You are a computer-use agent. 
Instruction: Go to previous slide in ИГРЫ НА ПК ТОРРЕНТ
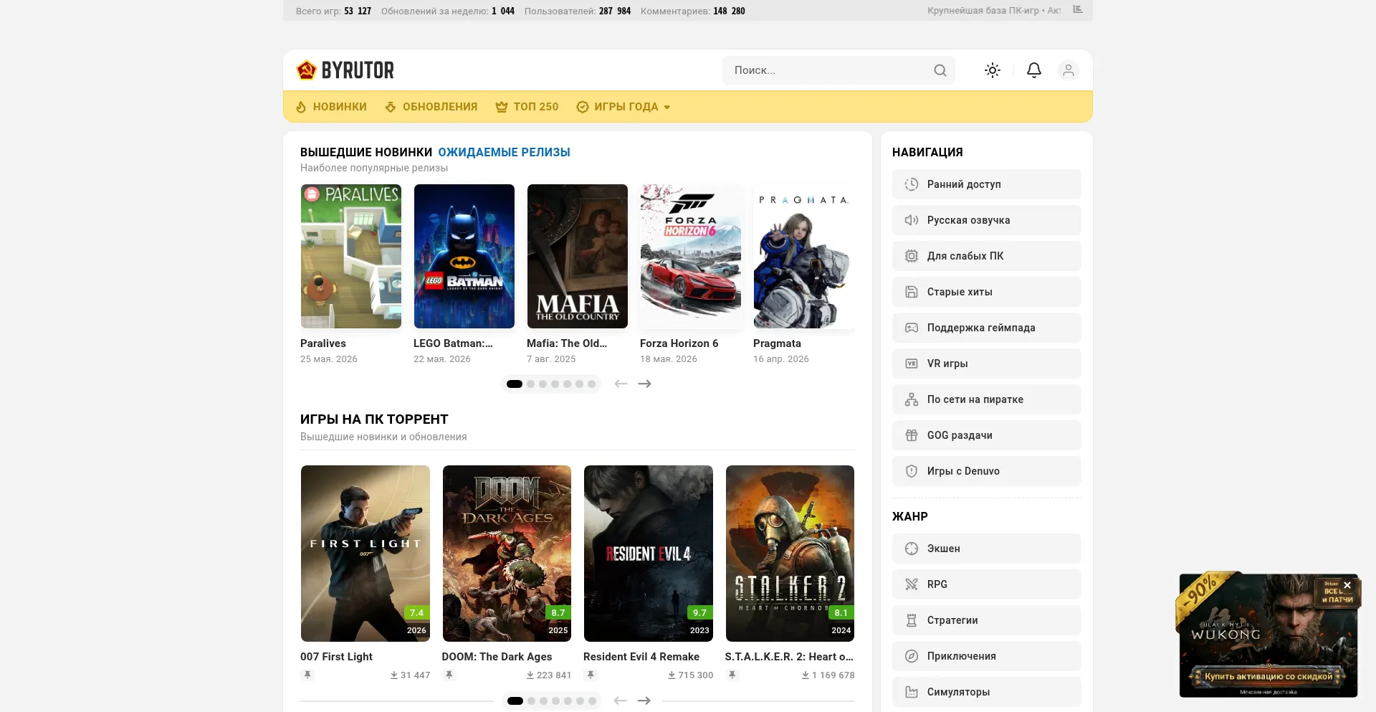pos(621,701)
